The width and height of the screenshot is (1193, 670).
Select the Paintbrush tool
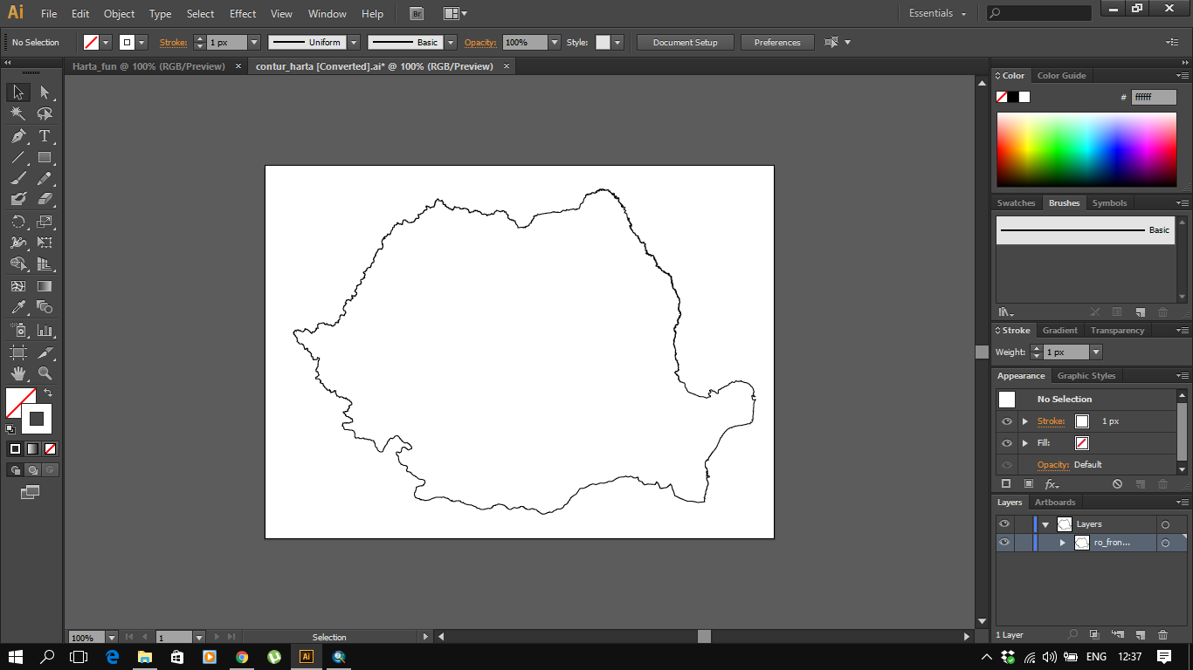pos(18,179)
